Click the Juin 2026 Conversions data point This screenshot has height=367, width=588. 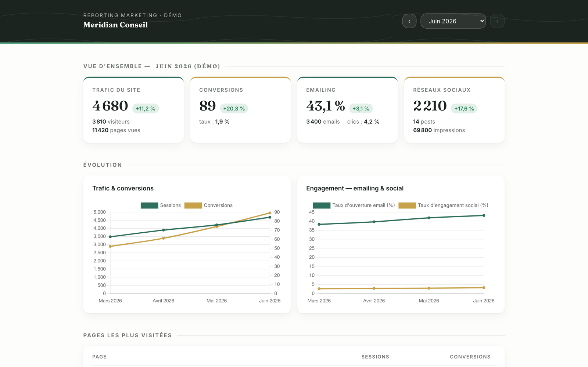point(270,213)
